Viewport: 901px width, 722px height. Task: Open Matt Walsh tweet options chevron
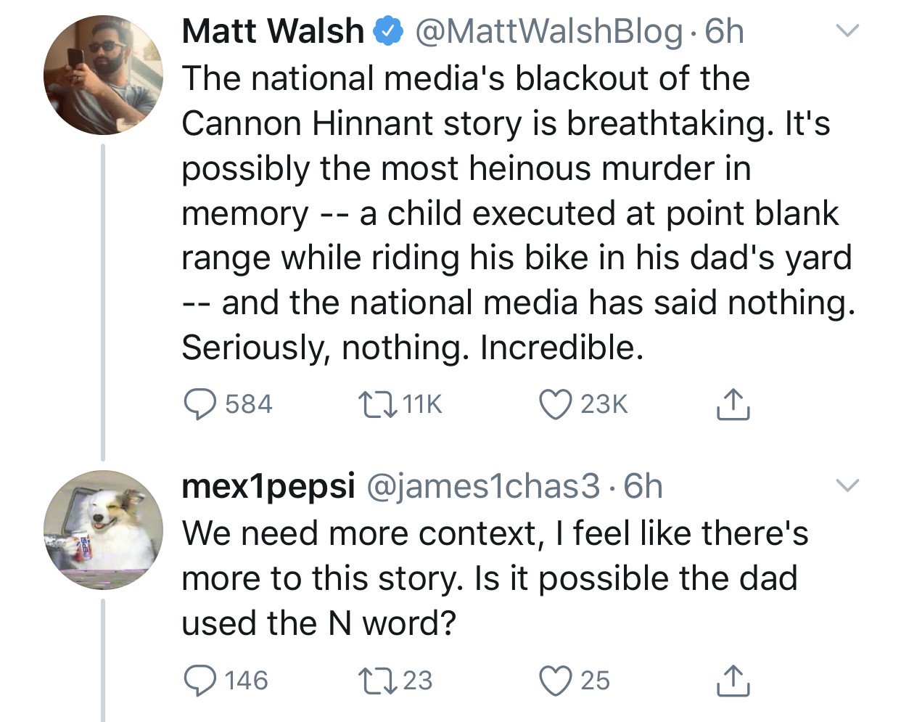(847, 31)
